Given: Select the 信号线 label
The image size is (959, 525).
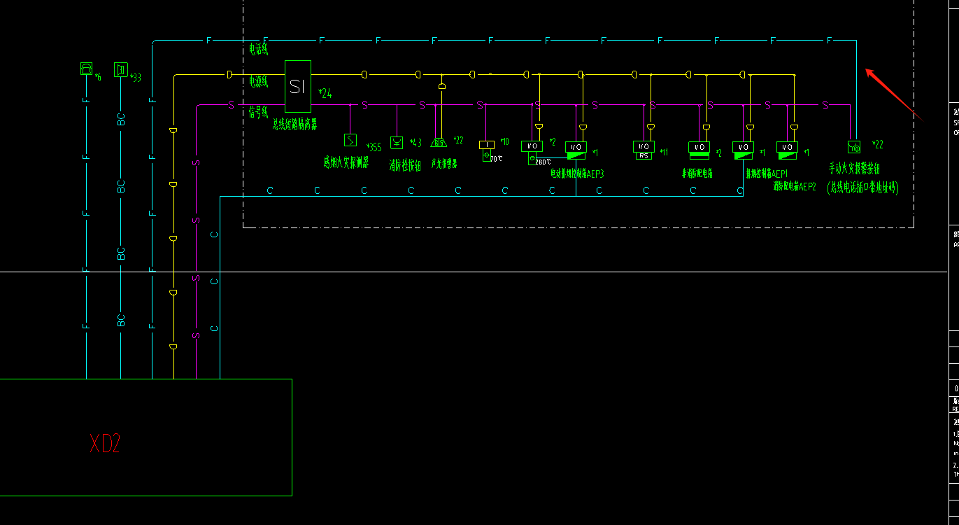Looking at the screenshot, I should click(259, 111).
